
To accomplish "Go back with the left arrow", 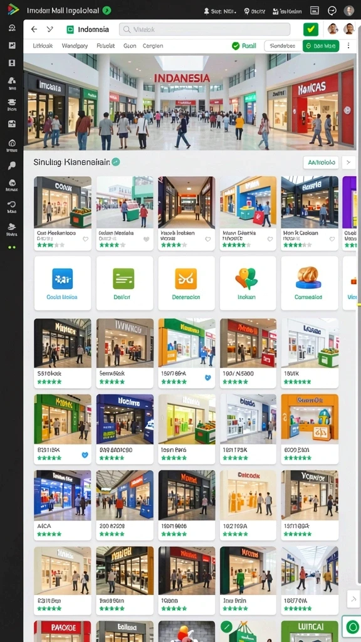I will pos(34,29).
